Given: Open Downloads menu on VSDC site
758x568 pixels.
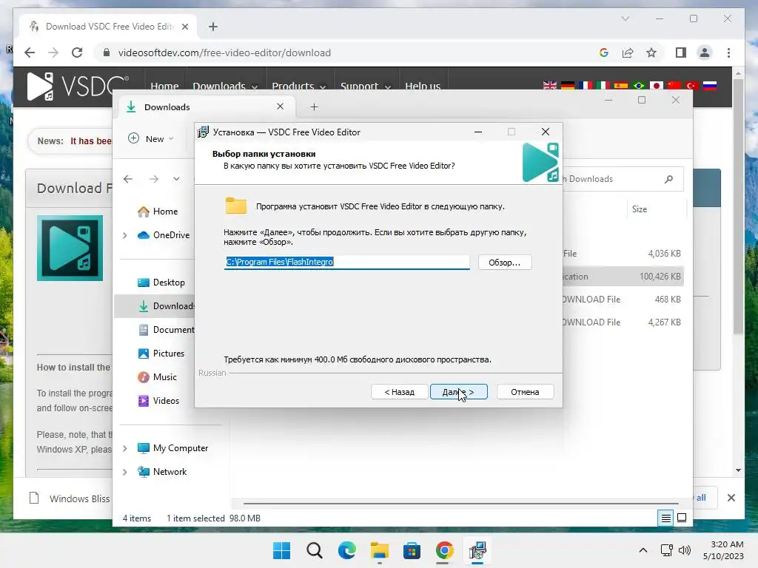Looking at the screenshot, I should [x=225, y=86].
